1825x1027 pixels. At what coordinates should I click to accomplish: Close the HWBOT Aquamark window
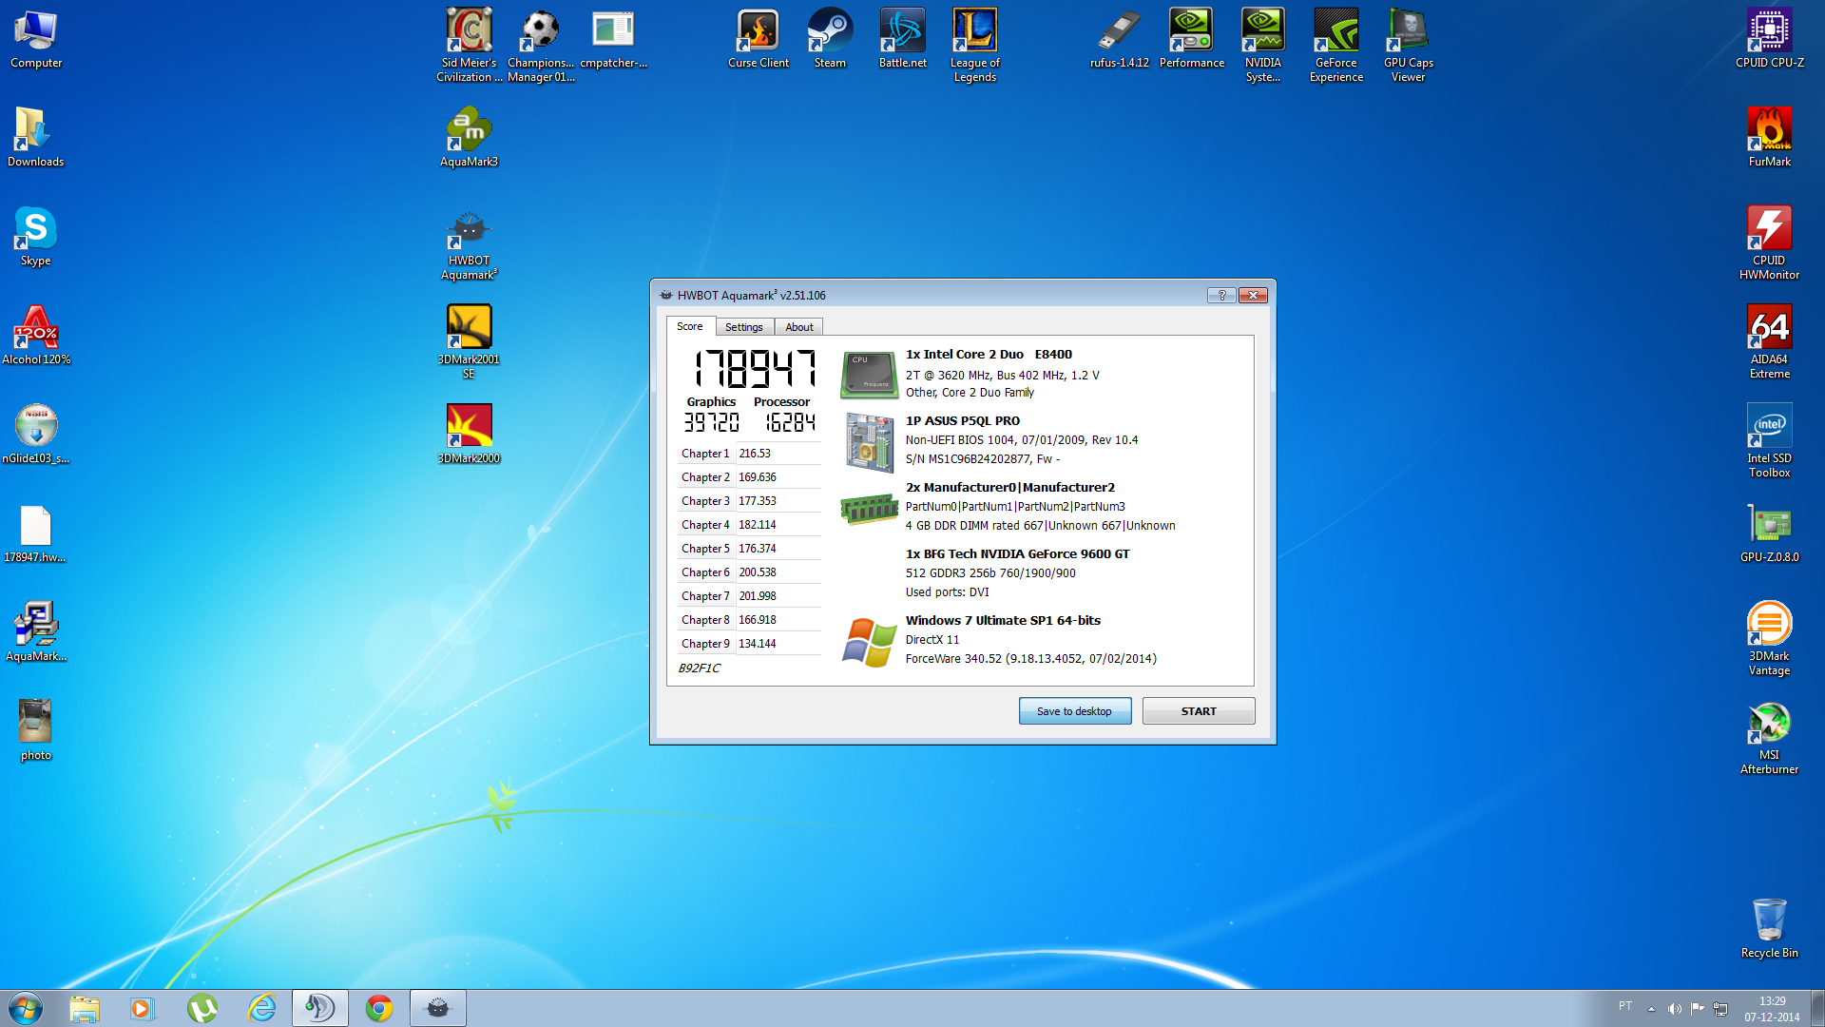pos(1253,295)
